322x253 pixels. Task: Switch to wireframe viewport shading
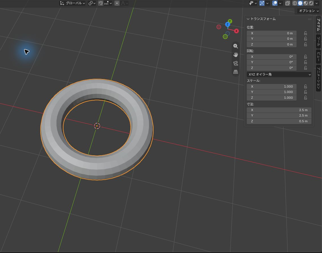pos(295,3)
